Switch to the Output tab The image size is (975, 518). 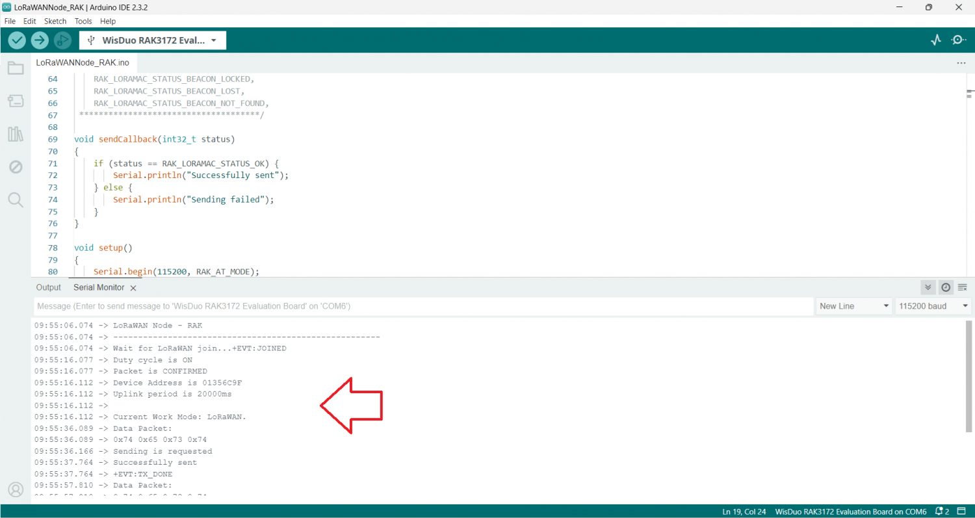49,287
